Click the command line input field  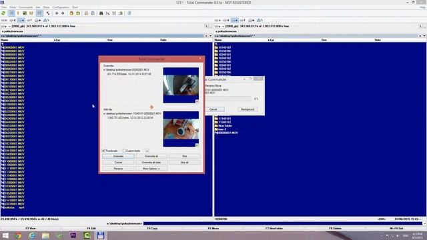click(283, 224)
